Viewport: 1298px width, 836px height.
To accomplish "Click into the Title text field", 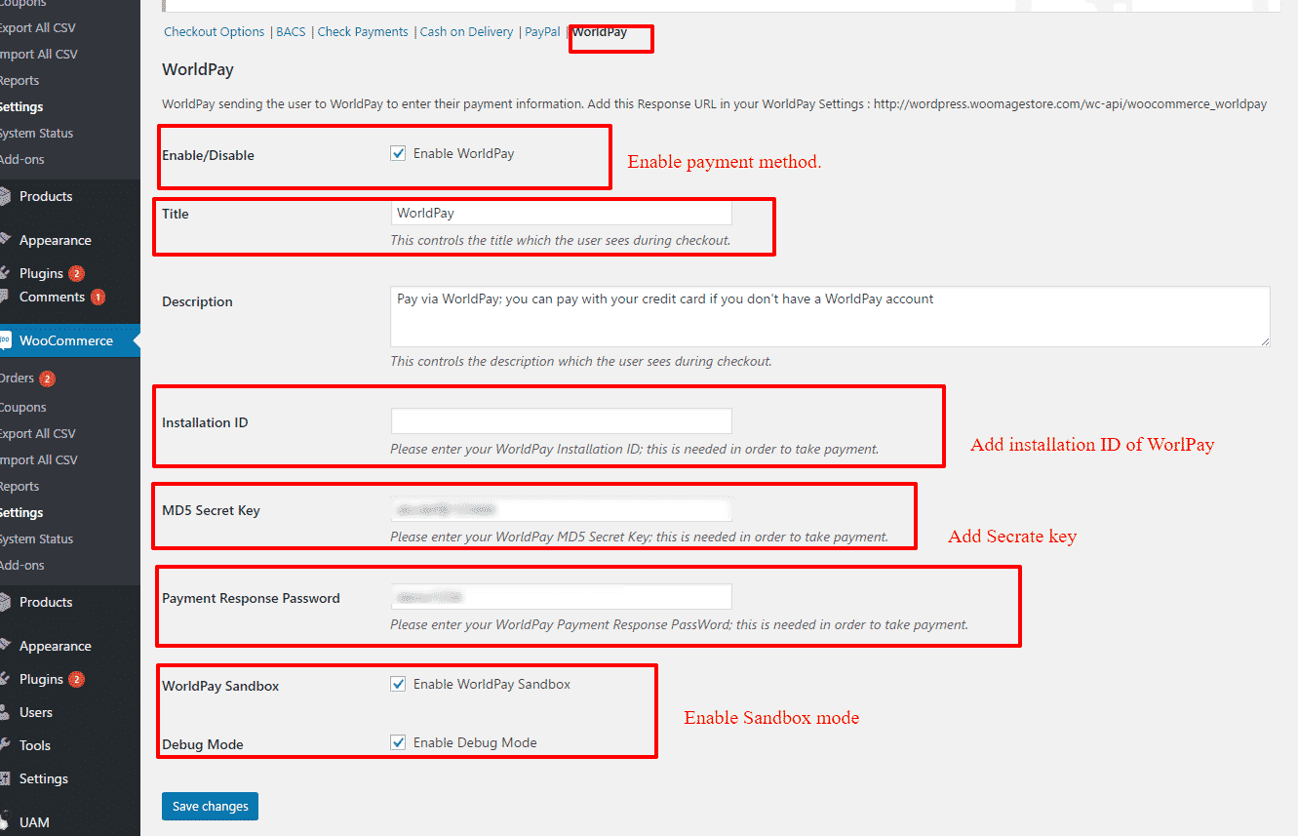I will pyautogui.click(x=561, y=213).
